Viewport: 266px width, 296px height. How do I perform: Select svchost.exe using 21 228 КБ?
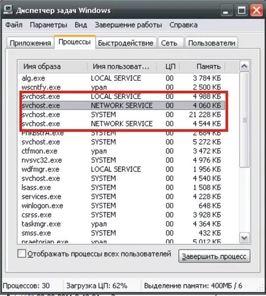122,114
